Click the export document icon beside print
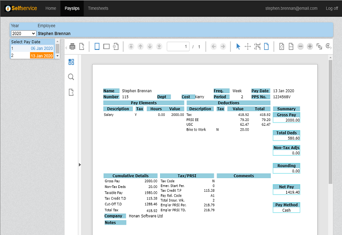The height and width of the screenshot is (235, 342). (82, 47)
